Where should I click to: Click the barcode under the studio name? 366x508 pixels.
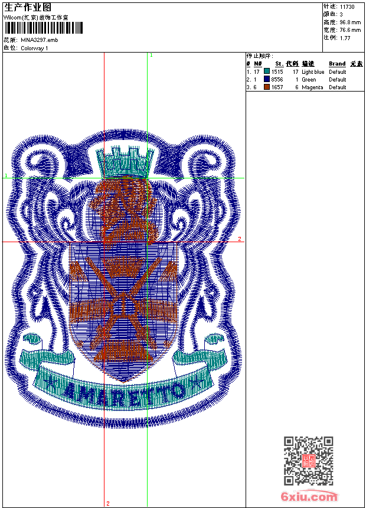pyautogui.click(x=44, y=28)
